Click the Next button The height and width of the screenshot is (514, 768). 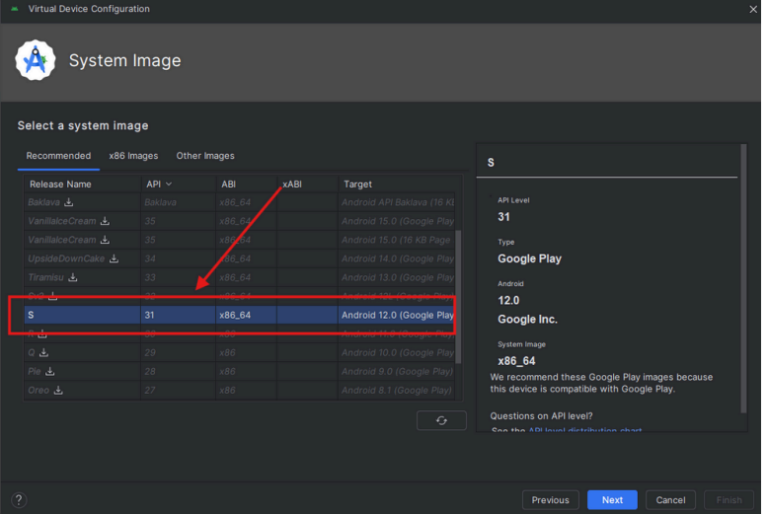612,500
